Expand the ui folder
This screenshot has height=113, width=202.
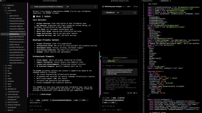coord(6,13)
